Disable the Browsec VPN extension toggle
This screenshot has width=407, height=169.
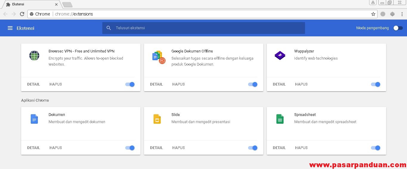(x=130, y=84)
